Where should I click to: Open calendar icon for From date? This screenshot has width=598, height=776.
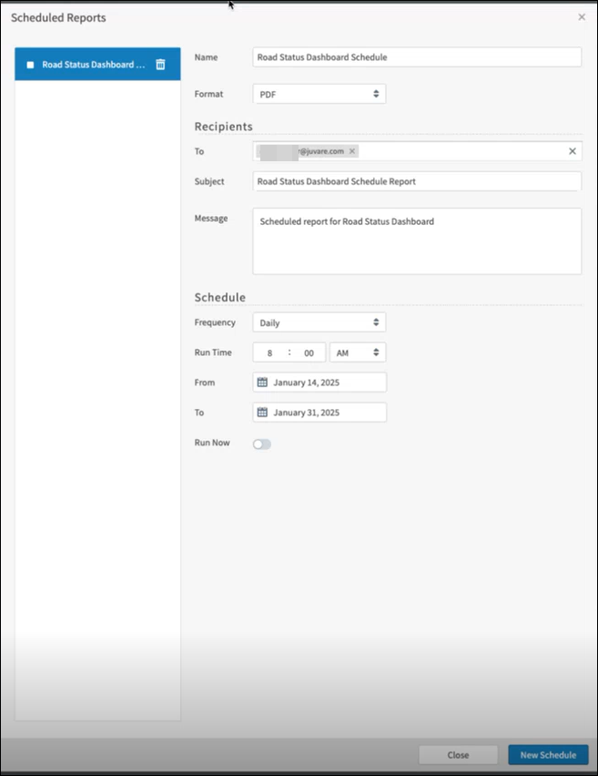pos(262,383)
